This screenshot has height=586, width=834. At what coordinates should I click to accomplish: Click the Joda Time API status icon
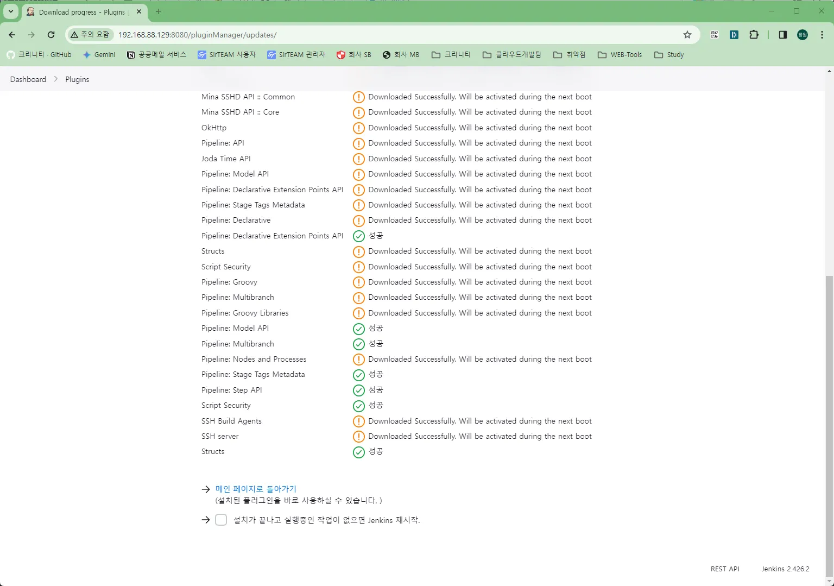tap(358, 159)
